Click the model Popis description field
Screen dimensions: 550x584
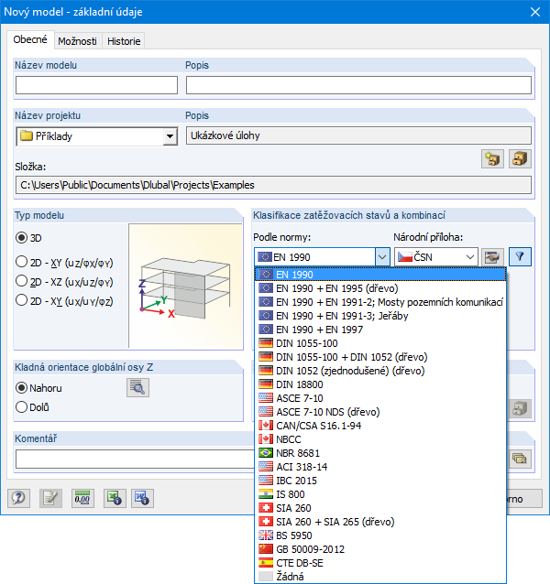(358, 85)
